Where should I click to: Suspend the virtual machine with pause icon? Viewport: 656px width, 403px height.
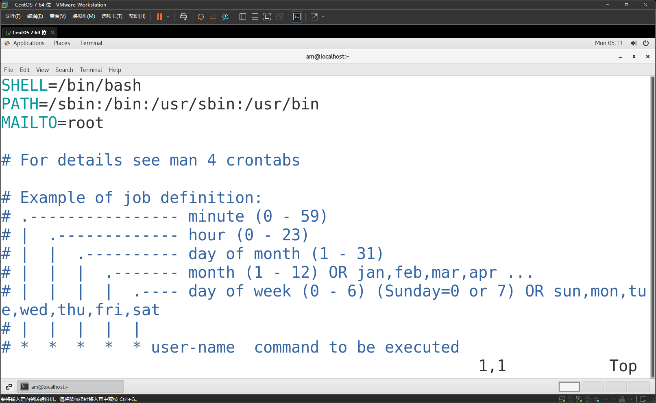tap(159, 17)
